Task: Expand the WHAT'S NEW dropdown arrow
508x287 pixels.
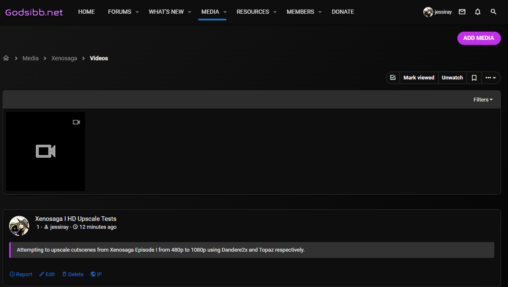Action: click(x=189, y=12)
